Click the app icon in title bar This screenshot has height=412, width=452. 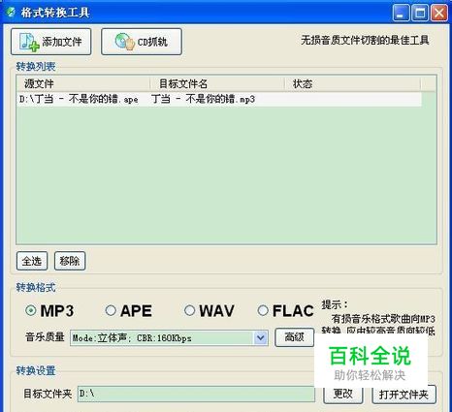point(11,13)
